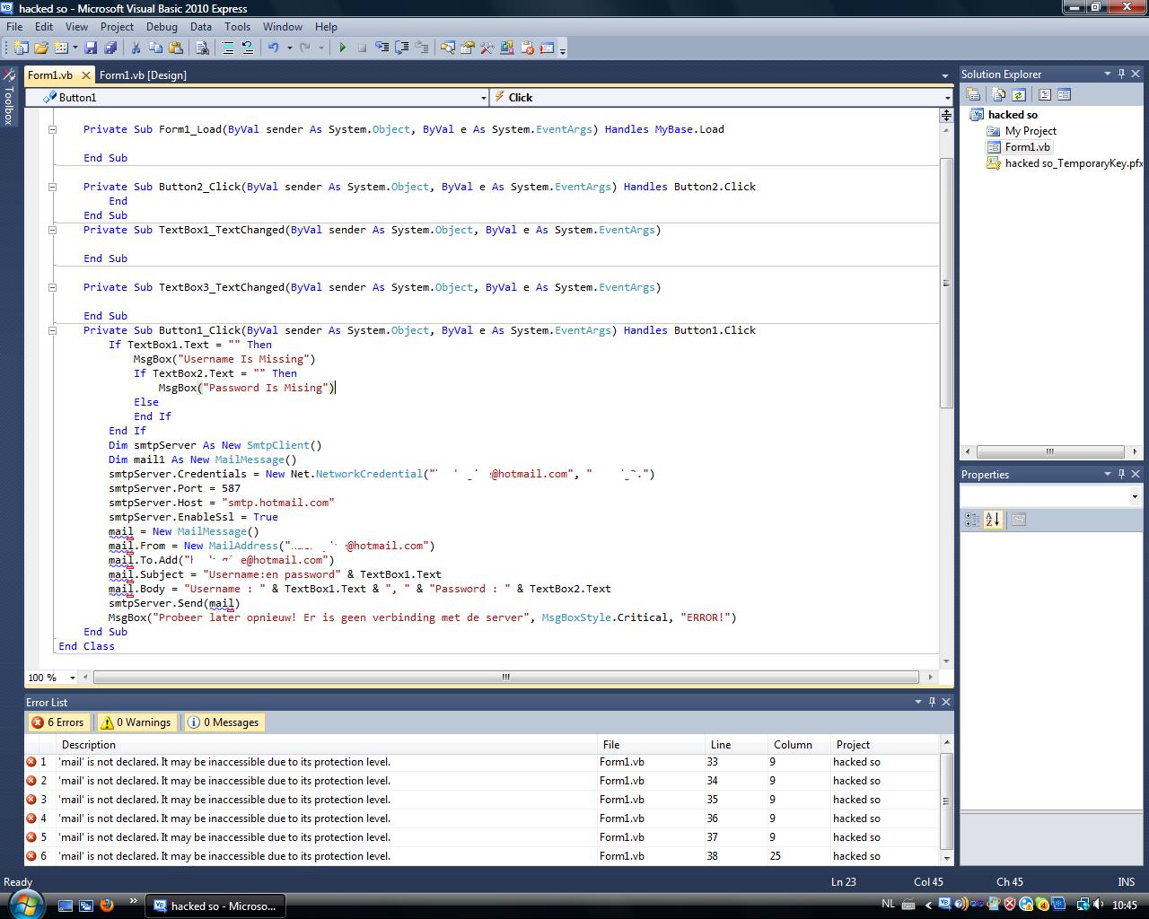Open the Button1 class name dropdown
Viewport: 1149px width, 919px height.
point(483,97)
